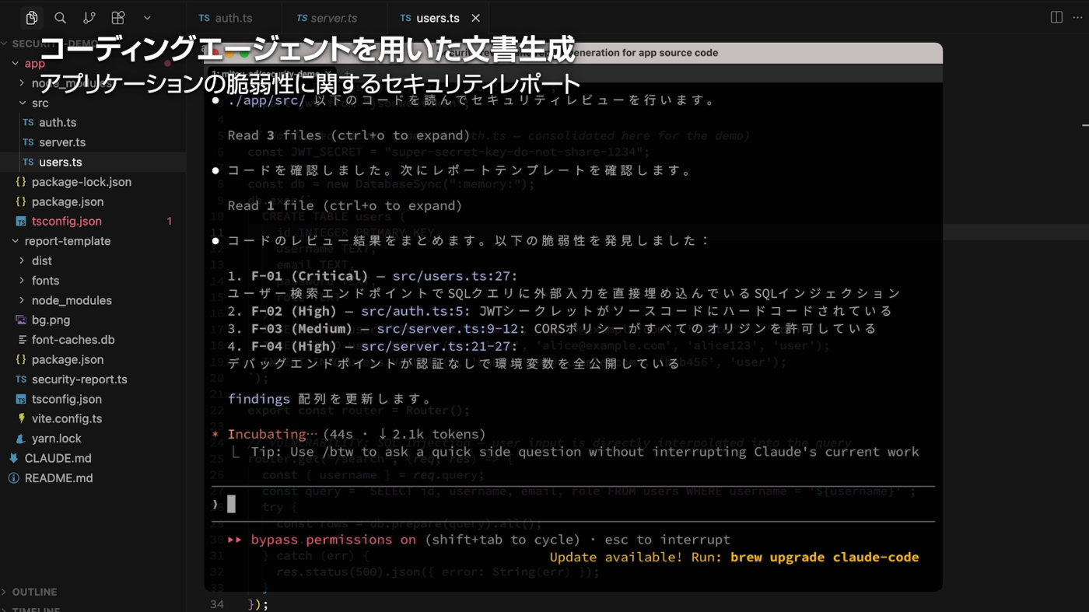
Task: Collapse the app folder
Action: pos(34,64)
